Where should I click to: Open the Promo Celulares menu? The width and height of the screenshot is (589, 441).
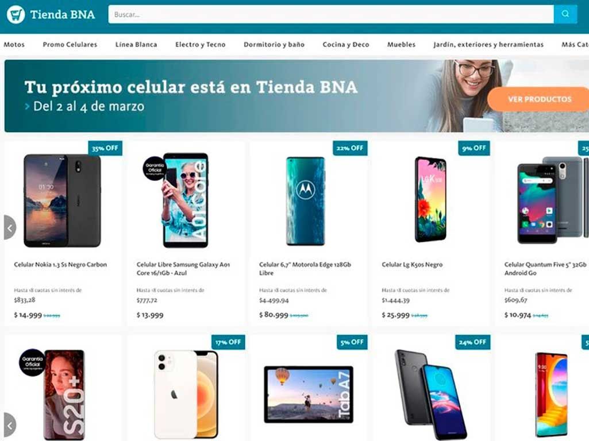70,44
